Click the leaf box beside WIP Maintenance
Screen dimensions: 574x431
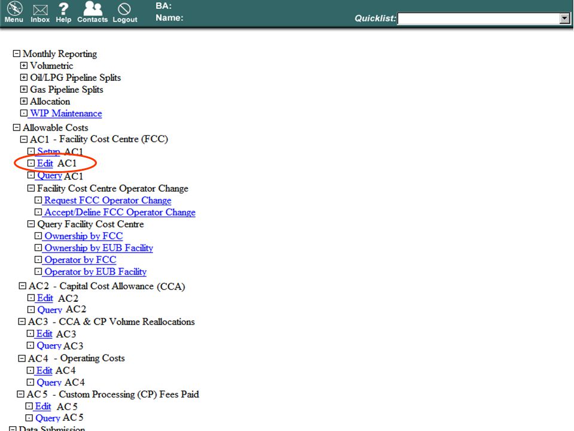(x=24, y=113)
